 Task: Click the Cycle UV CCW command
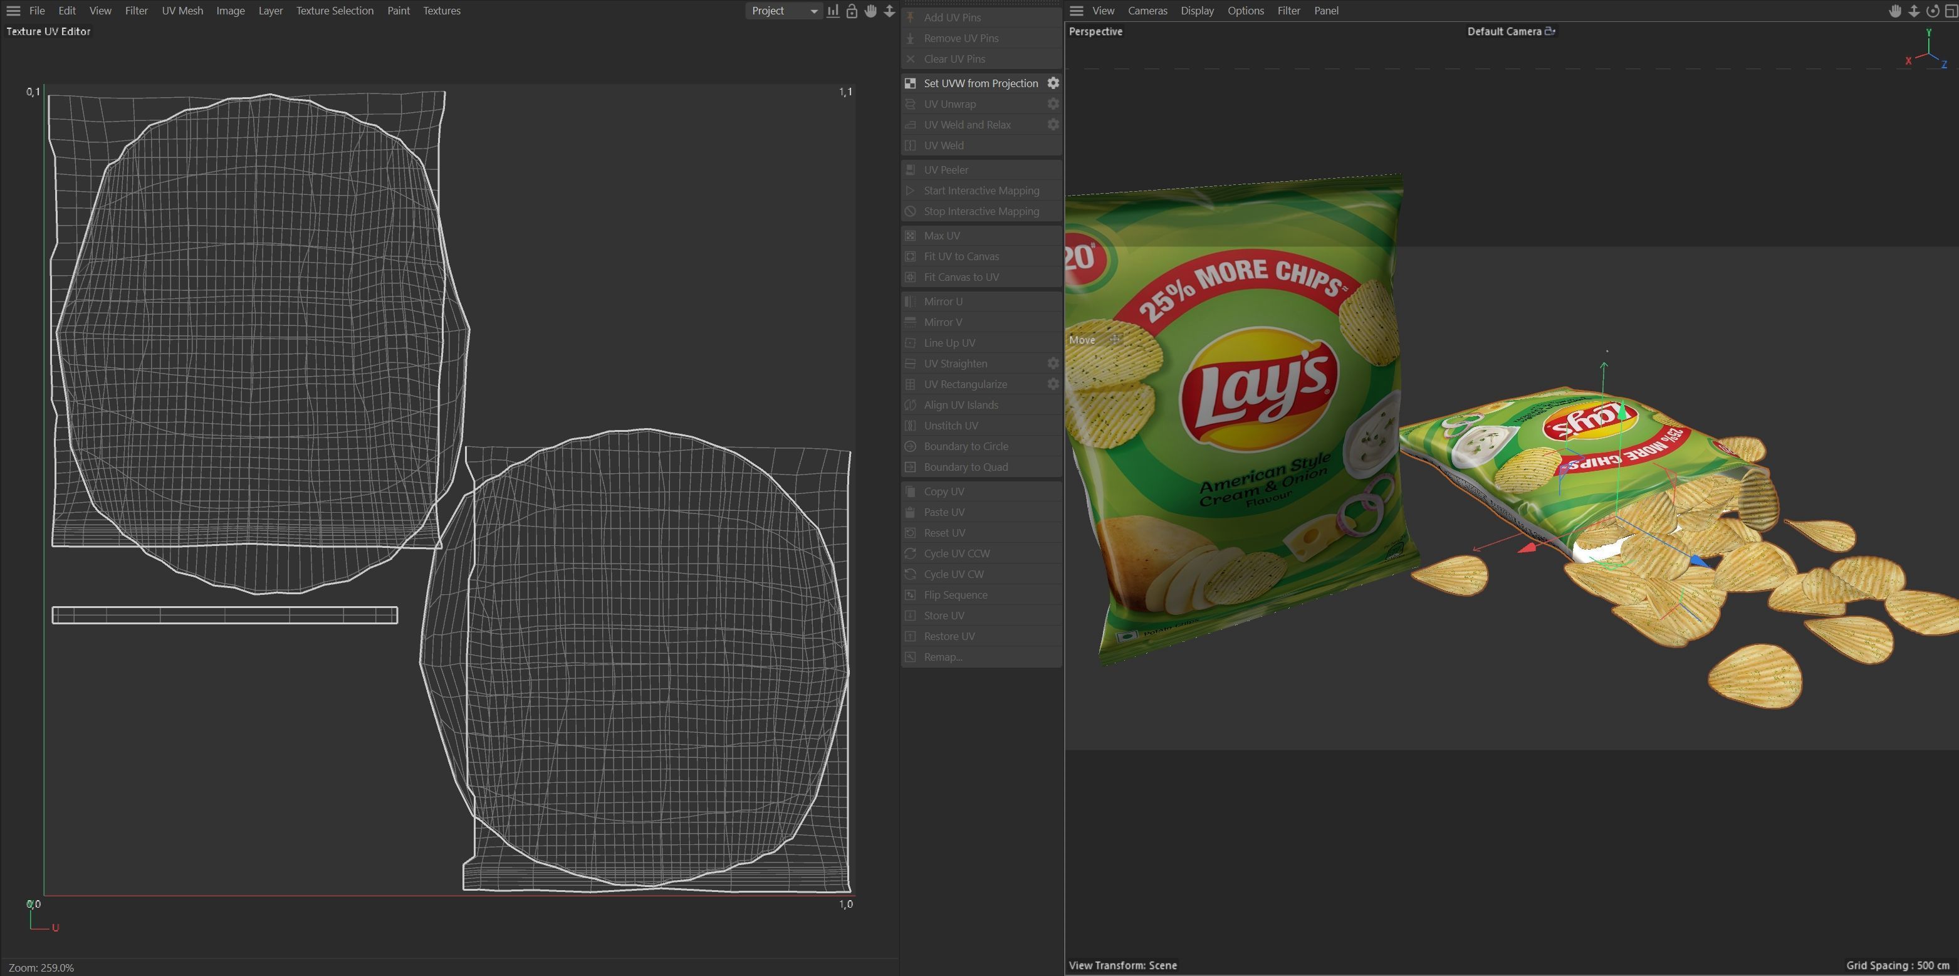click(982, 553)
